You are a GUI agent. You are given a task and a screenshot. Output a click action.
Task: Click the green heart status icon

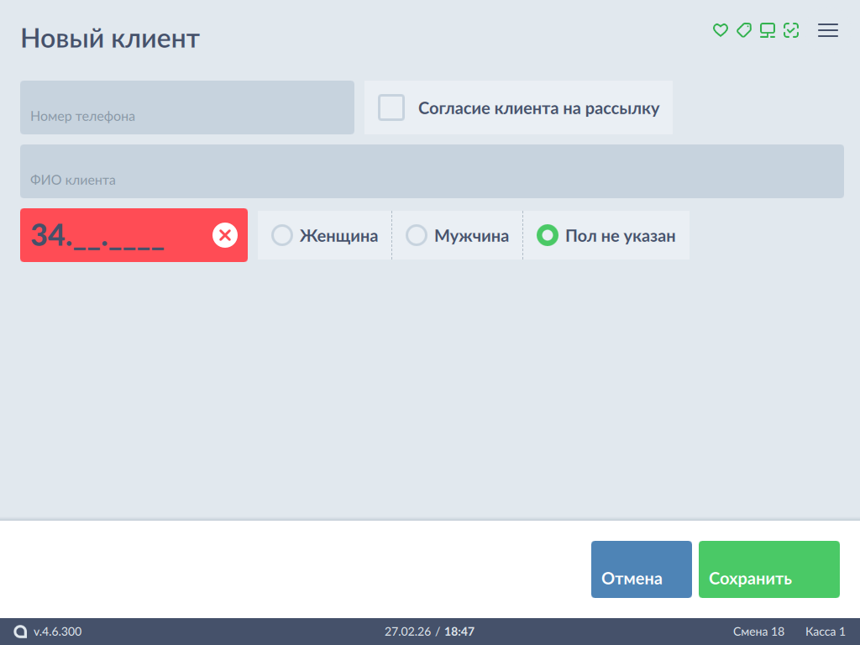[x=720, y=30]
